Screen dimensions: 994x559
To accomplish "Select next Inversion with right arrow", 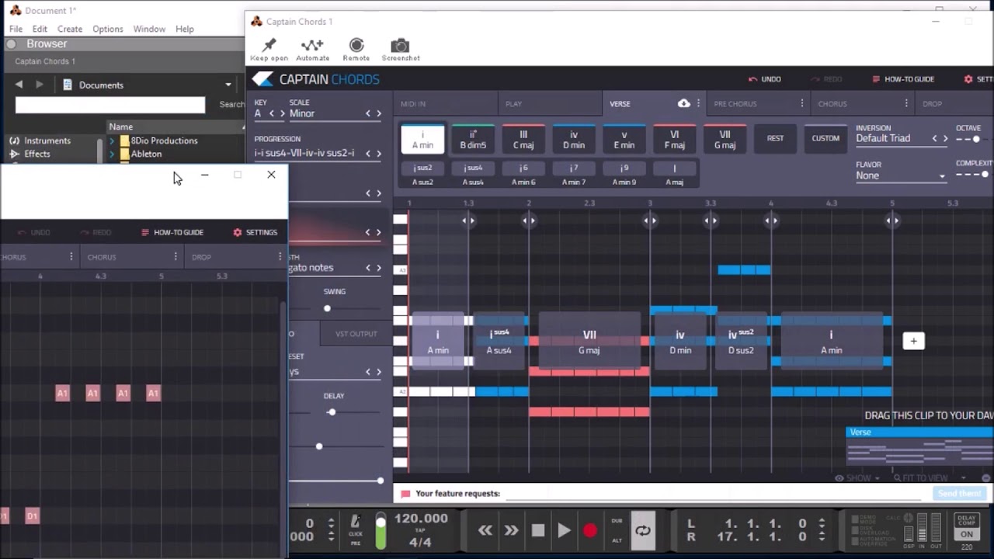I will point(945,138).
